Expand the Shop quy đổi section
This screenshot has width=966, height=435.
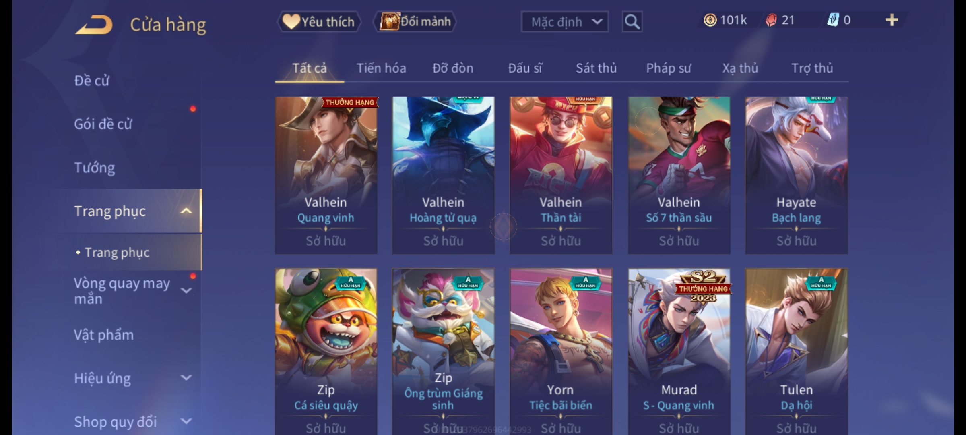[x=186, y=421]
